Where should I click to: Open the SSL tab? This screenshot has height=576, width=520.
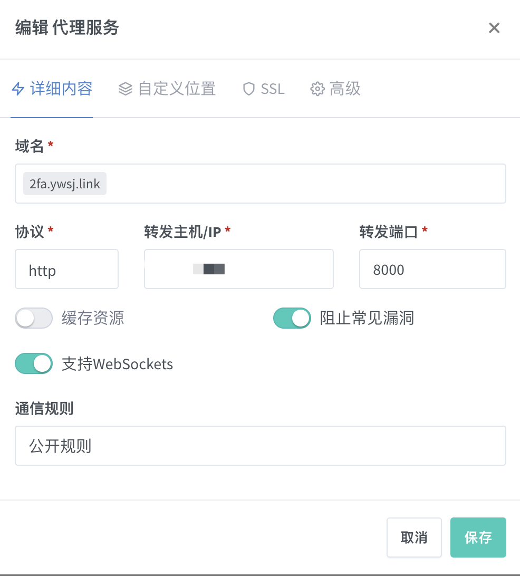[x=264, y=89]
